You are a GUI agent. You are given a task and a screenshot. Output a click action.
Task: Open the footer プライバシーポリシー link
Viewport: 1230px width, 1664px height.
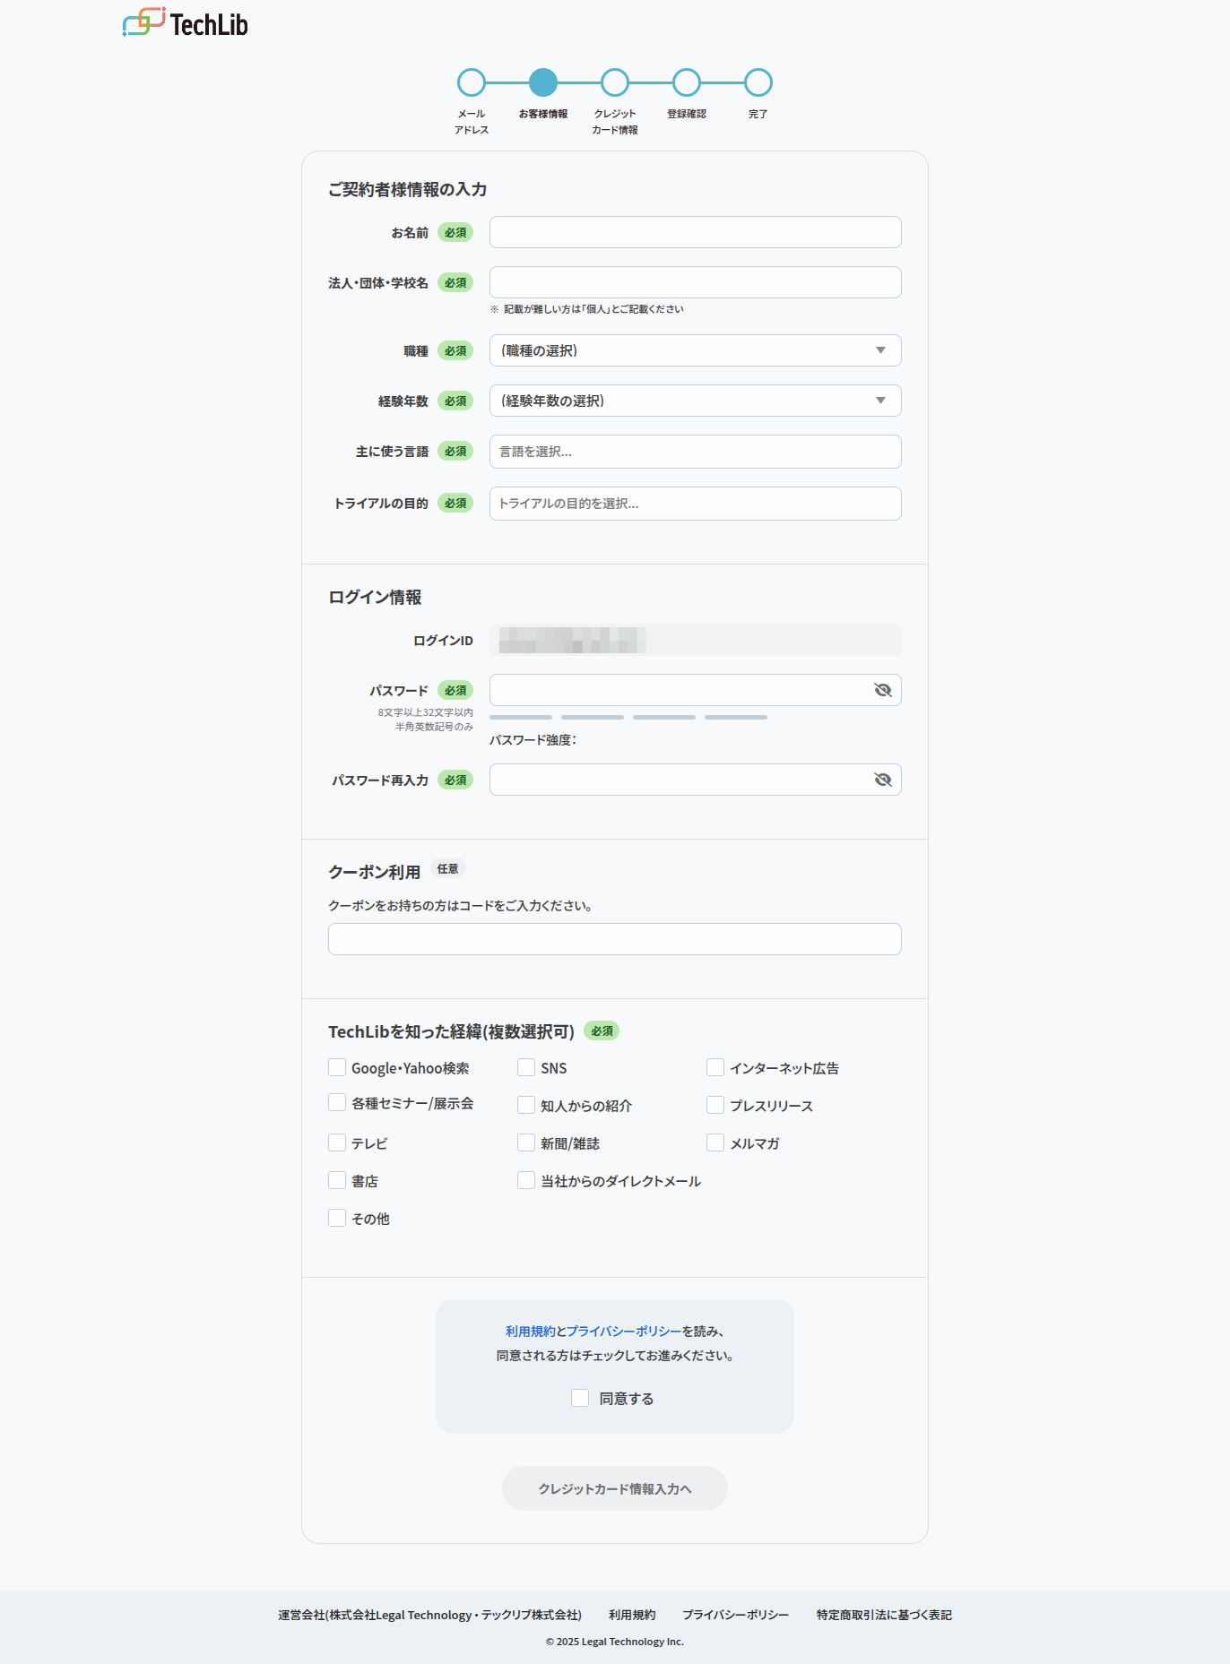736,1615
